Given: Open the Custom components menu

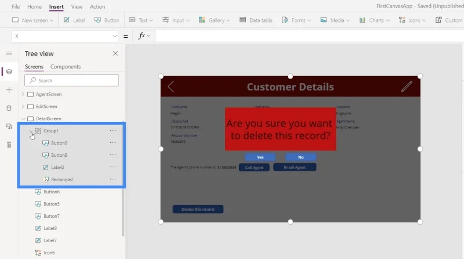Looking at the screenshot, I should pyautogui.click(x=449, y=20).
